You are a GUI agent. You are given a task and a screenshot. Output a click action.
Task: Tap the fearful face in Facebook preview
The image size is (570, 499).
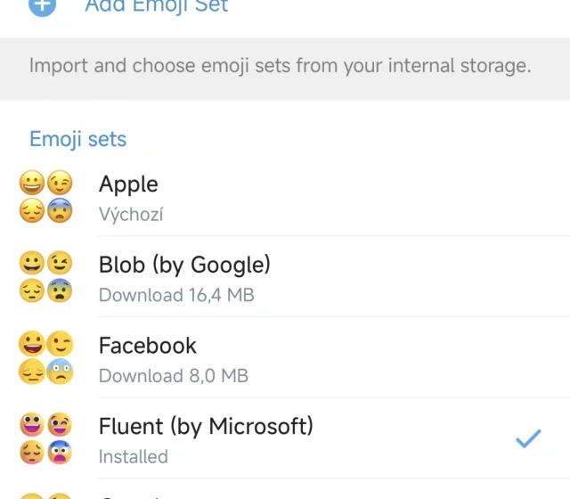pos(60,372)
